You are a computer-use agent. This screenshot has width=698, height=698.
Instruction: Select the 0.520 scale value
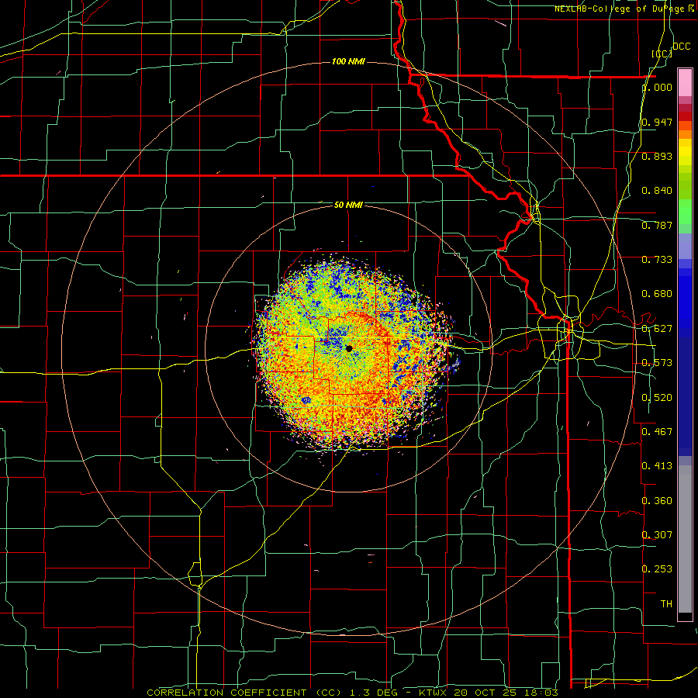(657, 398)
